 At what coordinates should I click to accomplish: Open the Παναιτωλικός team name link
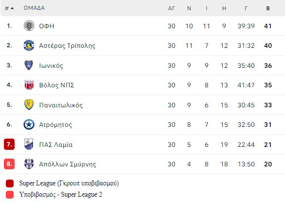(x=61, y=105)
